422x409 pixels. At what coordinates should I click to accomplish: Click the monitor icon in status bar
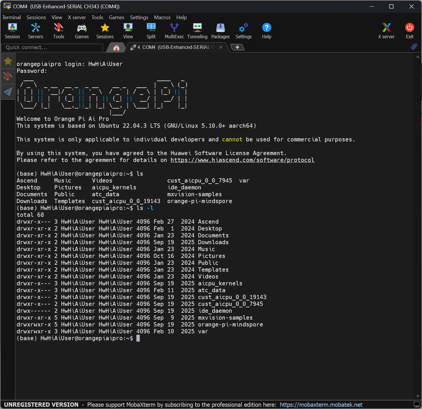tap(417, 404)
